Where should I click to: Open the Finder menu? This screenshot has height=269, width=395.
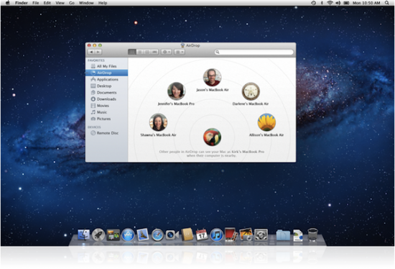point(22,3)
